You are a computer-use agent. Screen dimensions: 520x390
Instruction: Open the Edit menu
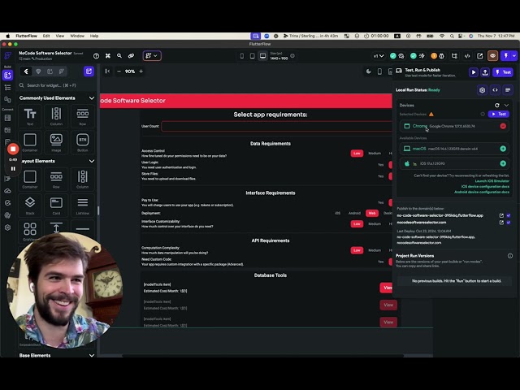pyautogui.click(x=46, y=36)
